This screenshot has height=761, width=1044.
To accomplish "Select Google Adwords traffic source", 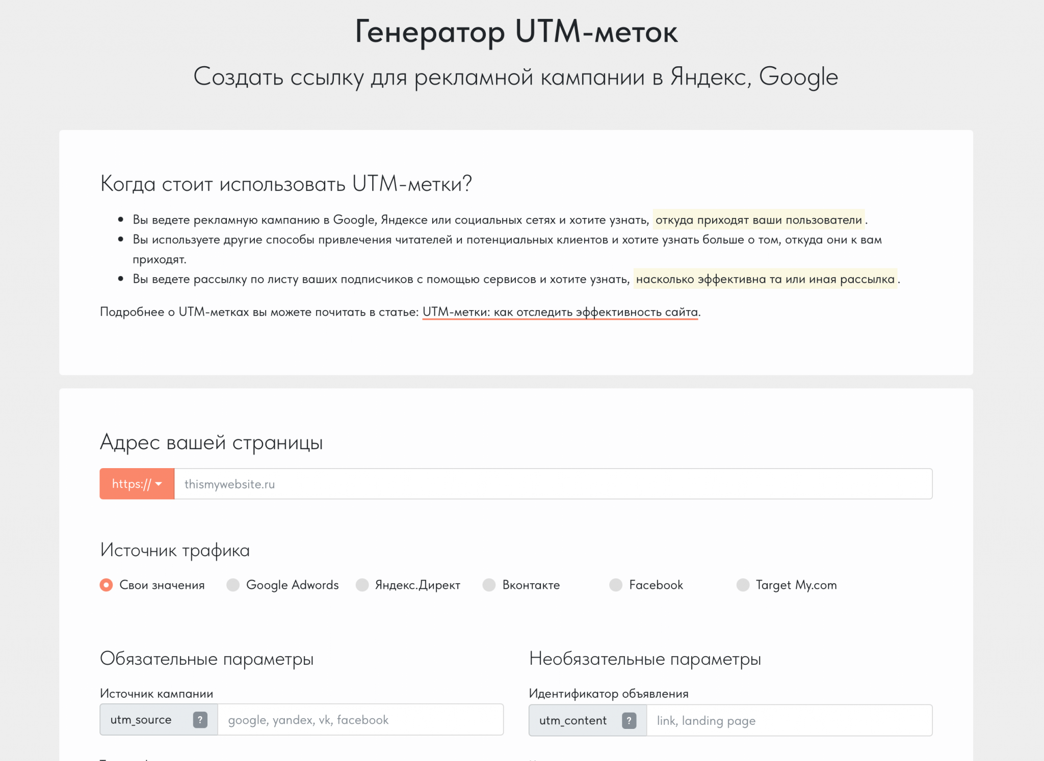I will click(x=233, y=585).
